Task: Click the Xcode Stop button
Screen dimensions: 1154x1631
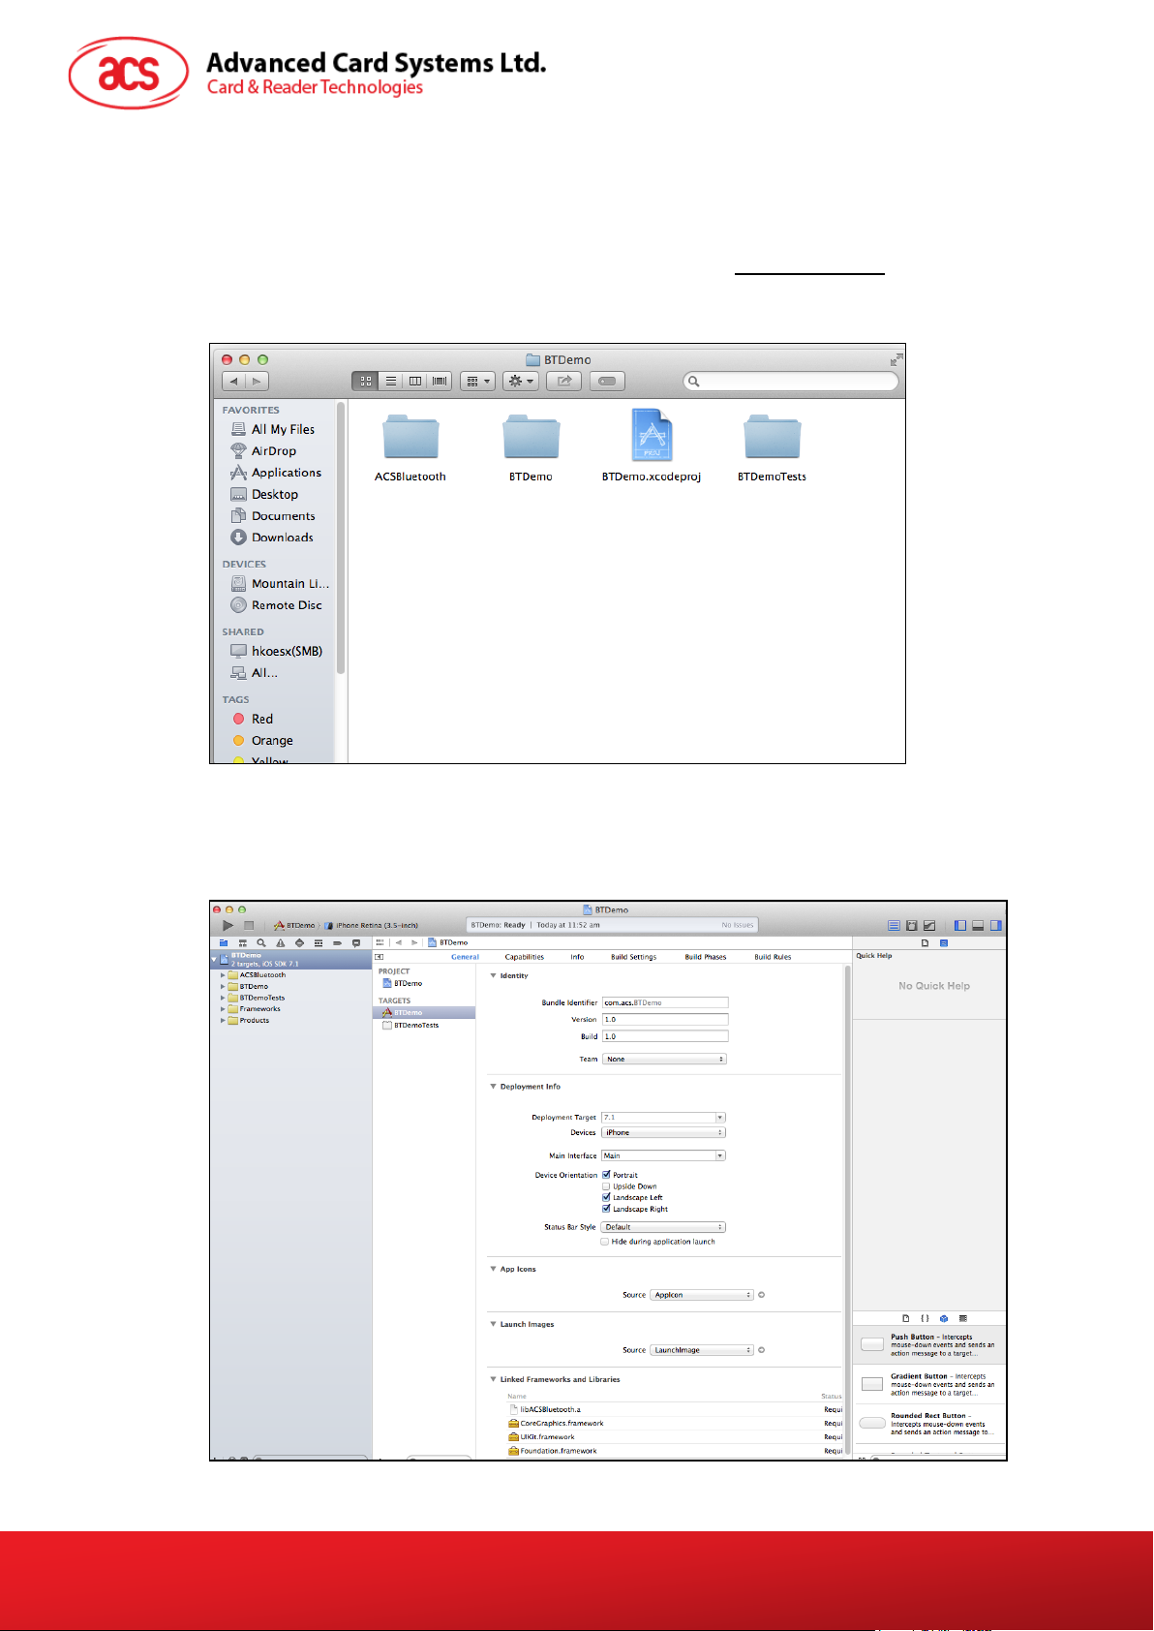Action: click(249, 925)
